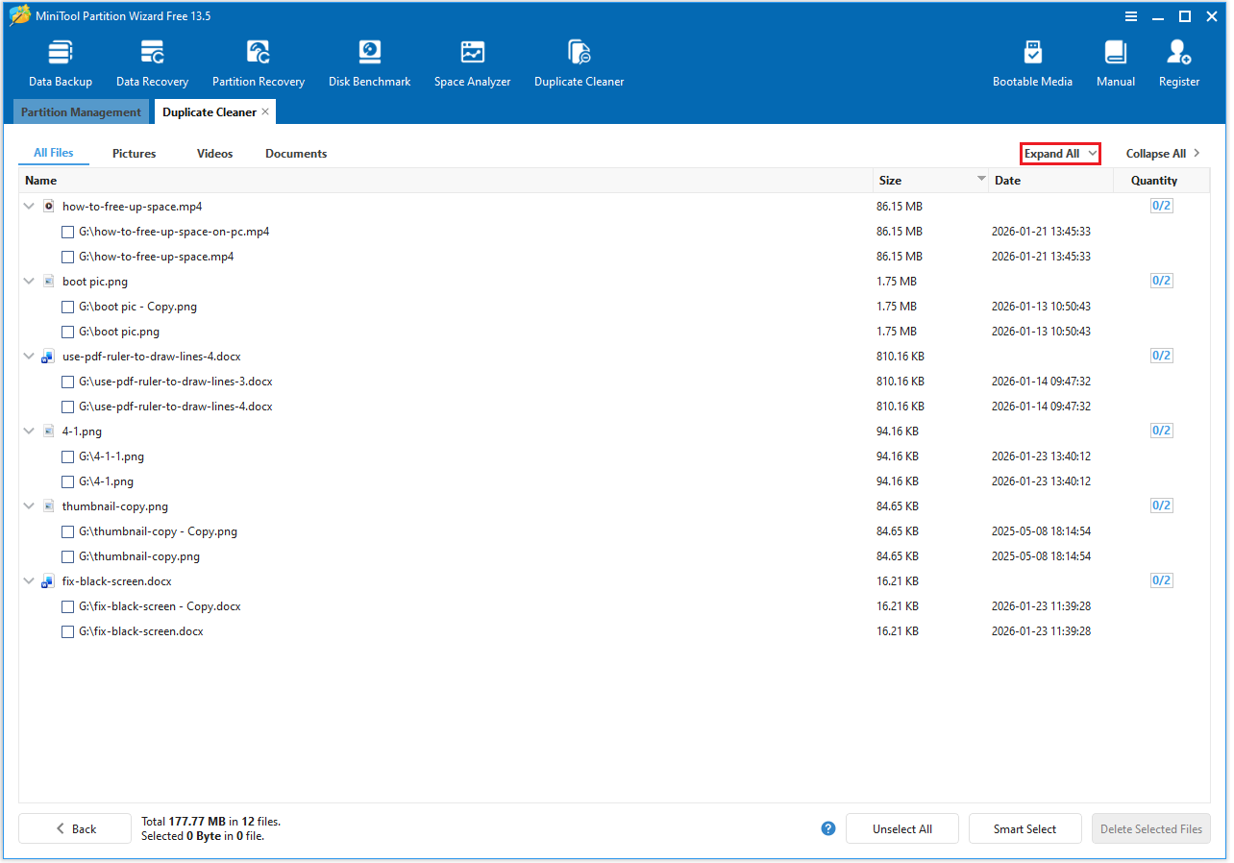Open the hamburger menu

point(1131,16)
